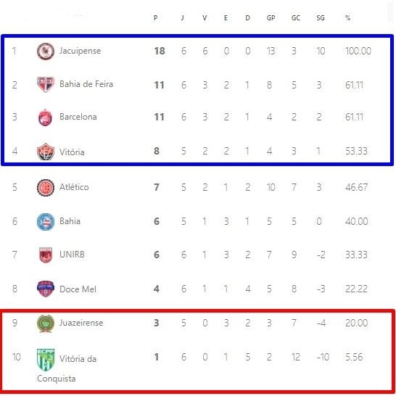The image size is (396, 396).
Task: Click the V victories column header
Action: 205,18
